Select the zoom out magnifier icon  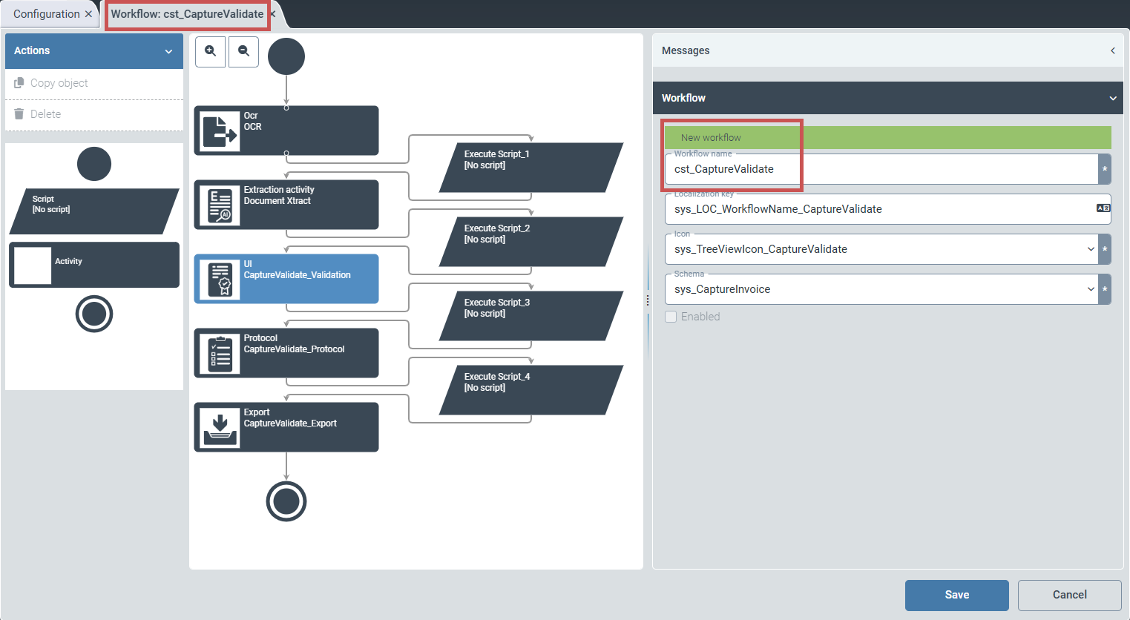[243, 53]
